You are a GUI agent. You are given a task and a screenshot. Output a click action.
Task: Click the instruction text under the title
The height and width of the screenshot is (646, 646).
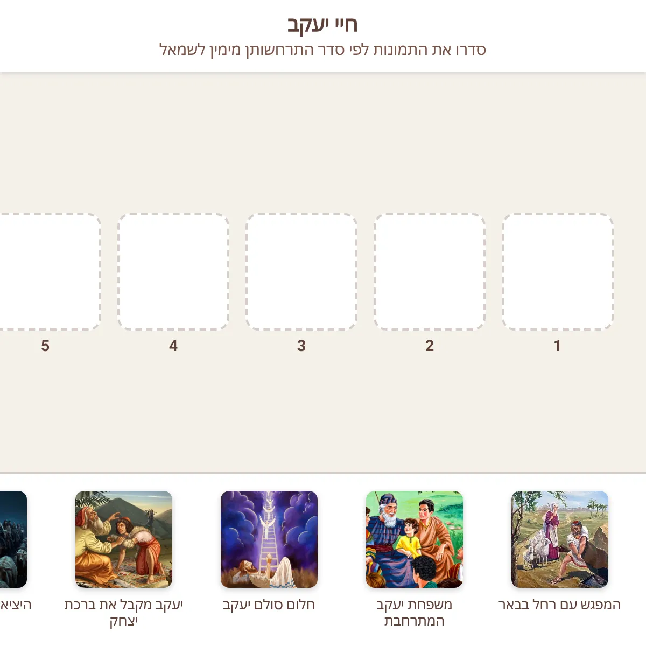tap(322, 50)
